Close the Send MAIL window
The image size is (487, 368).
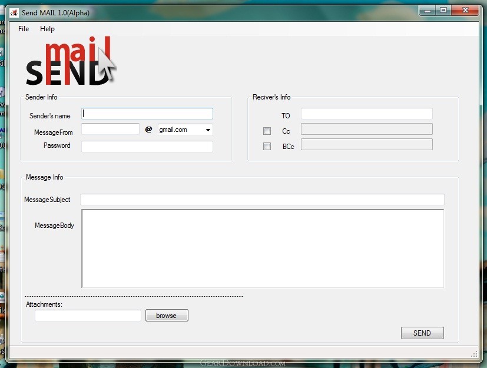[465, 11]
